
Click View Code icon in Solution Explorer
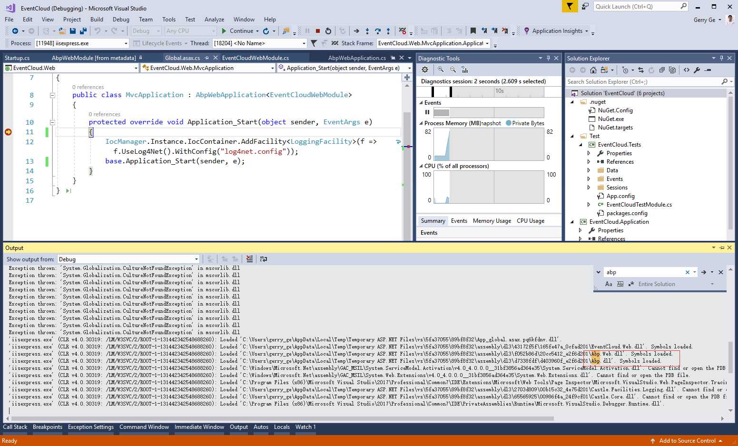tap(686, 70)
